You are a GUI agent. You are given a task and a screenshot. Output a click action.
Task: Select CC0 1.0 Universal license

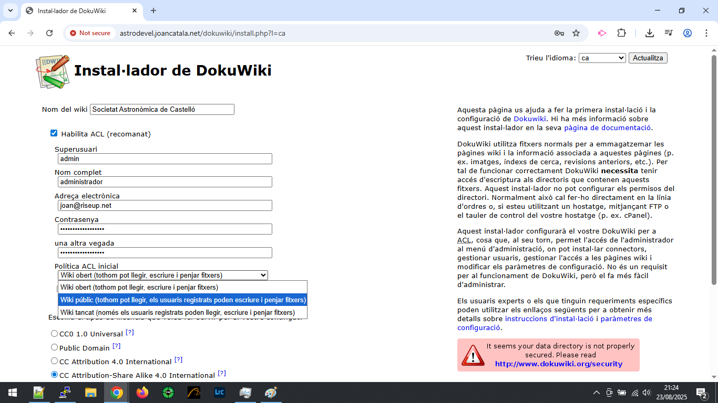[54, 333]
